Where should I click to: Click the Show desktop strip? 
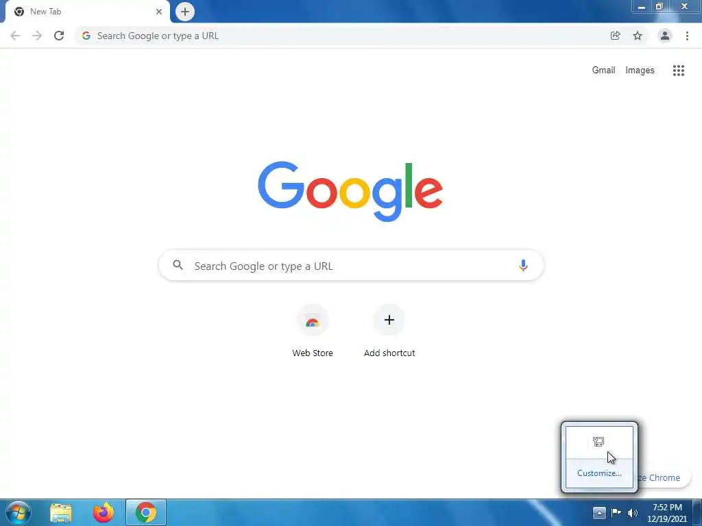pos(697,512)
